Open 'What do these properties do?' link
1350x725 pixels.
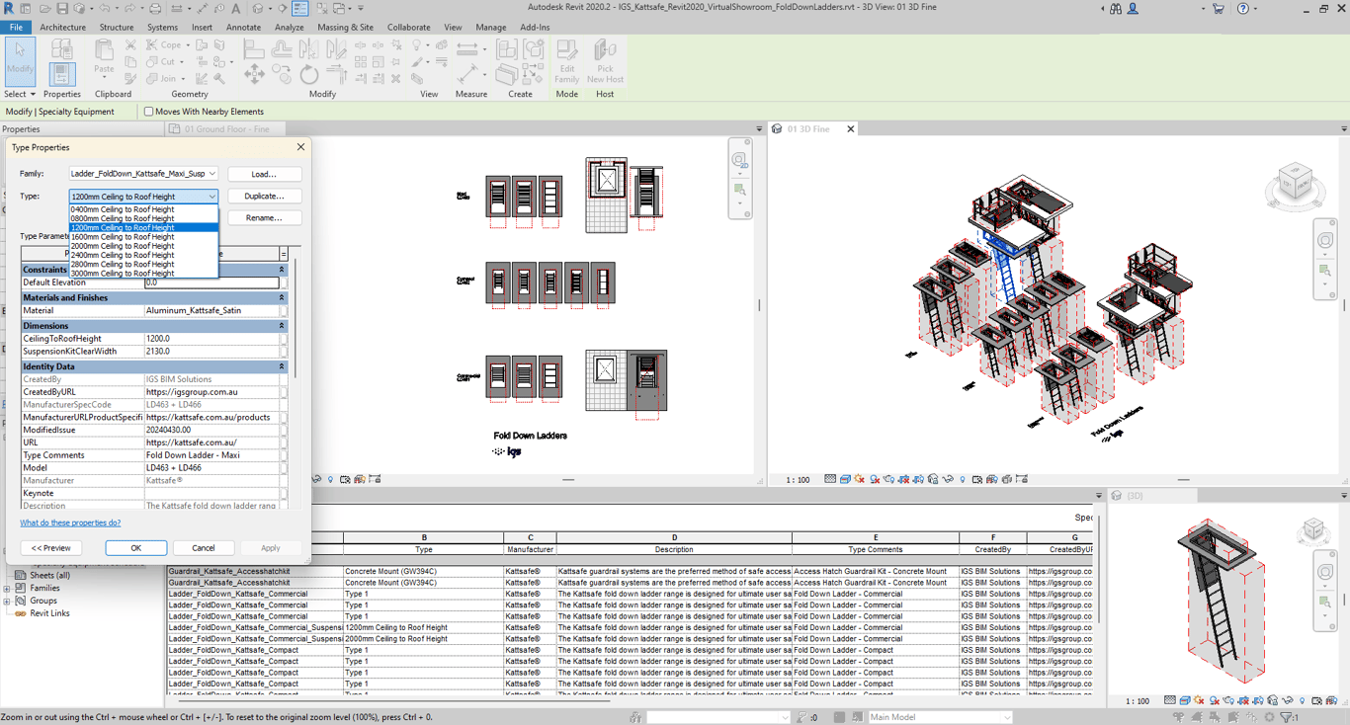70,523
